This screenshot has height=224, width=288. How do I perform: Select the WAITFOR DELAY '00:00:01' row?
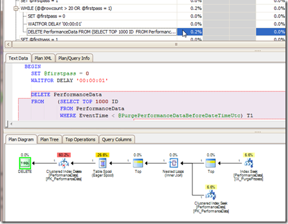point(55,24)
